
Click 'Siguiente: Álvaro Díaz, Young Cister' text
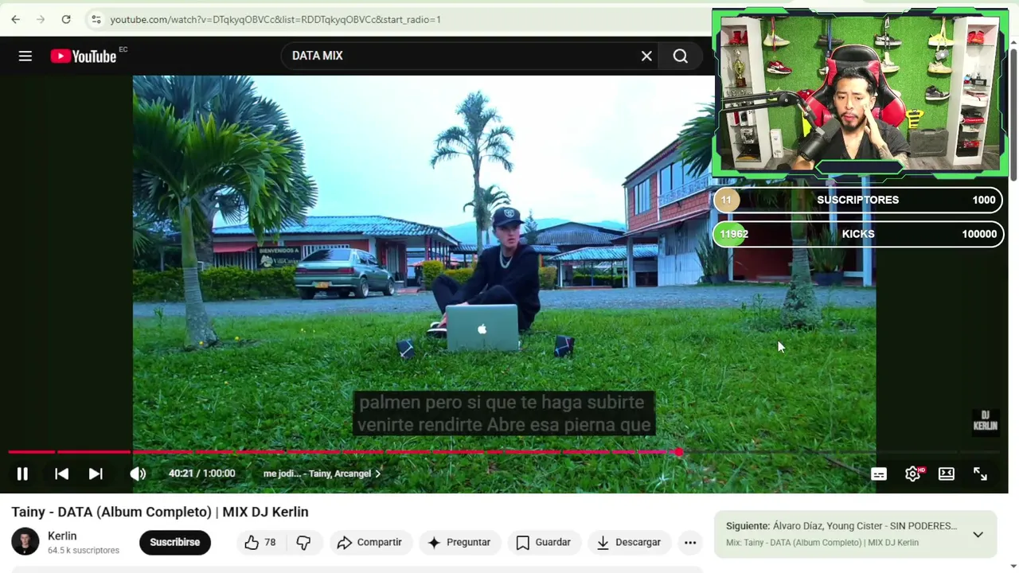coord(841,526)
